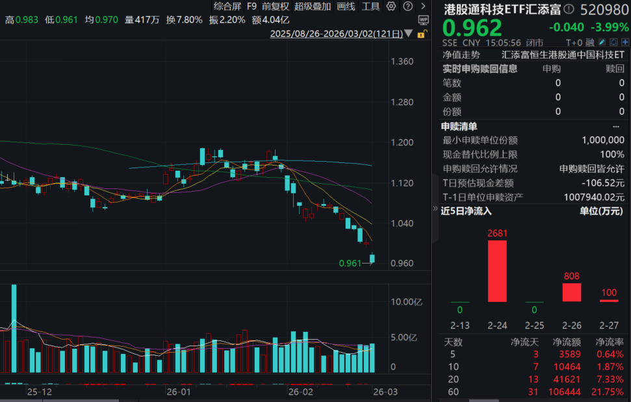This screenshot has height=402, width=631.
Task: Open the 工具 menu
Action: [x=371, y=6]
